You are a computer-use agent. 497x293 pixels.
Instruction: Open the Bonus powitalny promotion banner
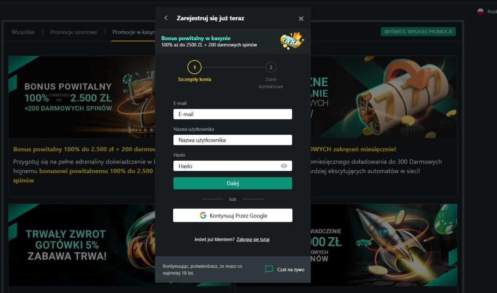pyautogui.click(x=82, y=97)
